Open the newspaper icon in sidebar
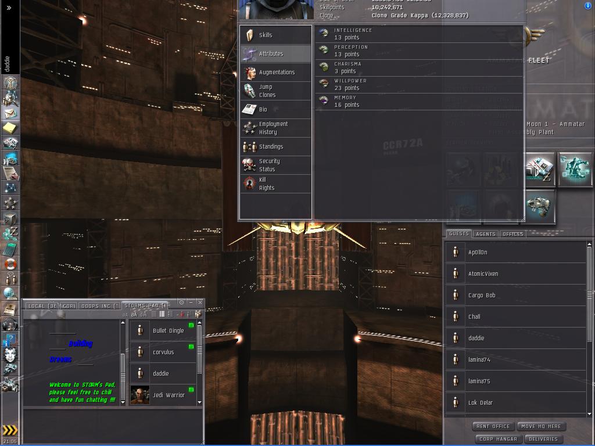This screenshot has width=595, height=446. coord(10,309)
